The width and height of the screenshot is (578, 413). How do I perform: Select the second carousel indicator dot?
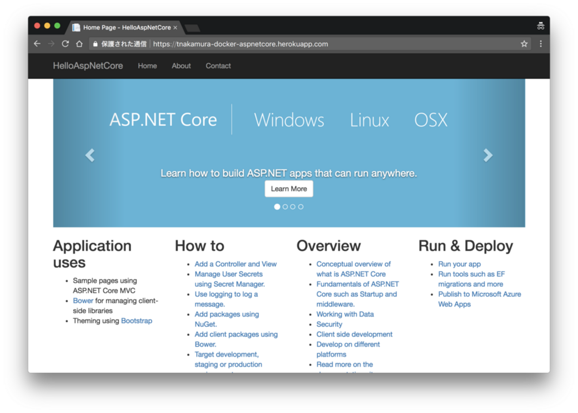tap(285, 207)
